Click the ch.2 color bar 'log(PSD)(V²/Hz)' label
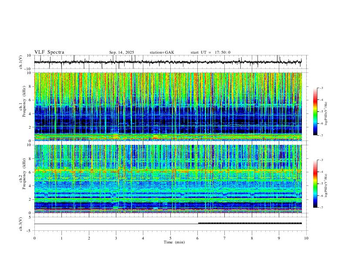Viewport: 345px width, 267px height. pos(326,185)
